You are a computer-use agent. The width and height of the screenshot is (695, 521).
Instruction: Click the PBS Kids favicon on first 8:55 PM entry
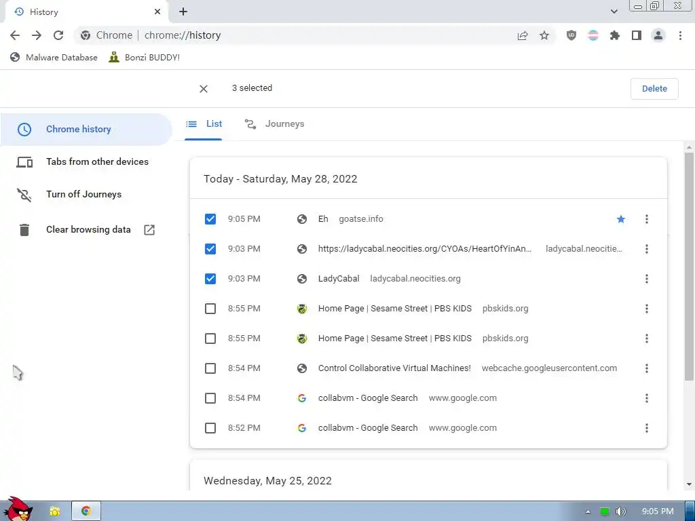[x=302, y=309]
